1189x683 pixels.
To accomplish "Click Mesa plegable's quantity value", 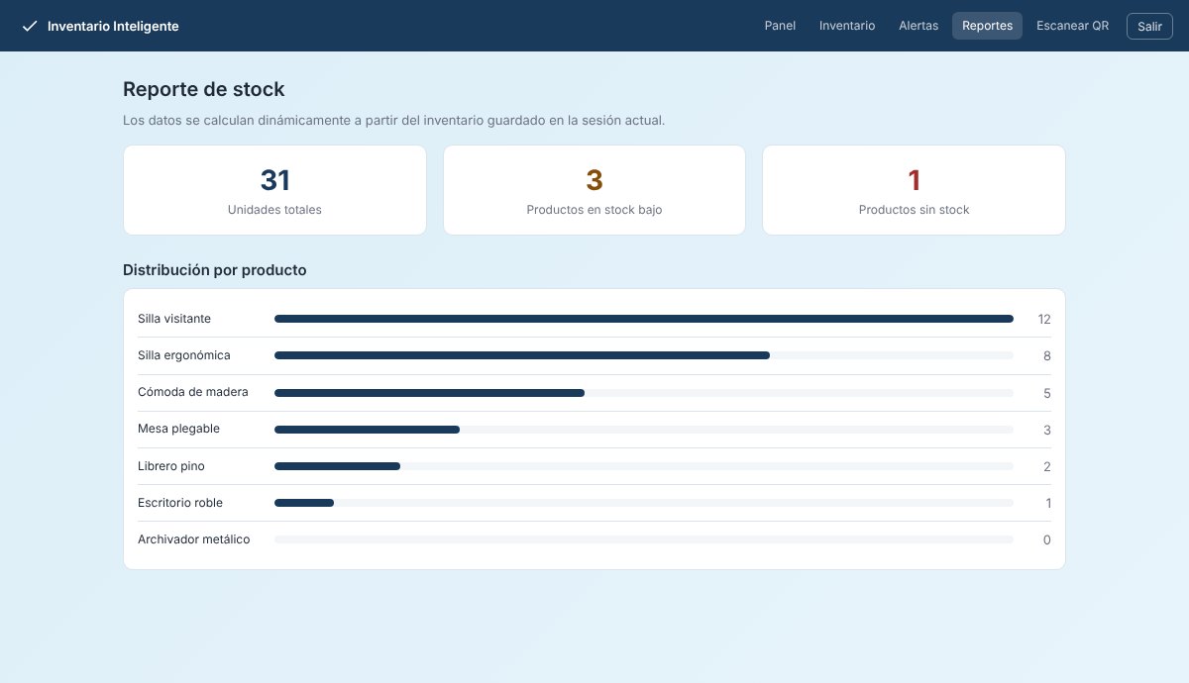I will (x=1047, y=430).
